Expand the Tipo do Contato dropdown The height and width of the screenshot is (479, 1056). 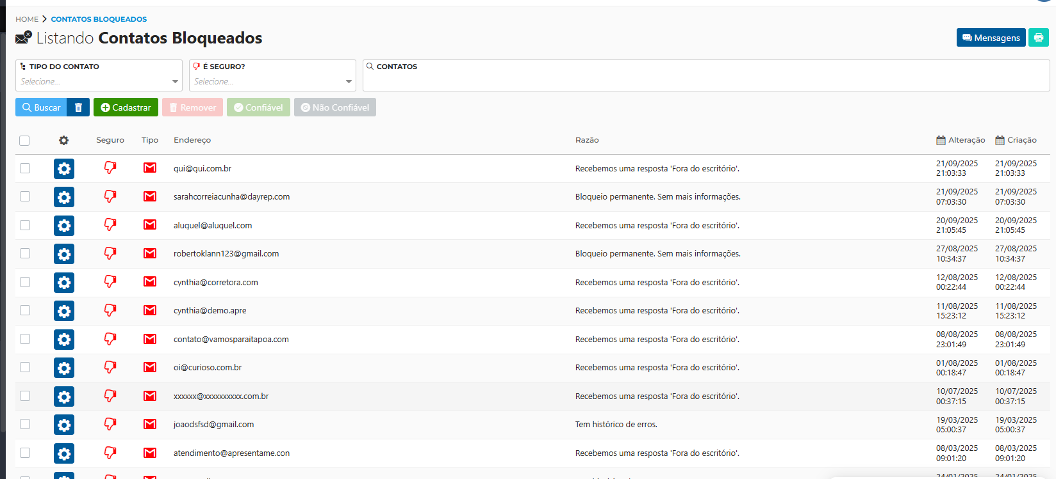[99, 81]
